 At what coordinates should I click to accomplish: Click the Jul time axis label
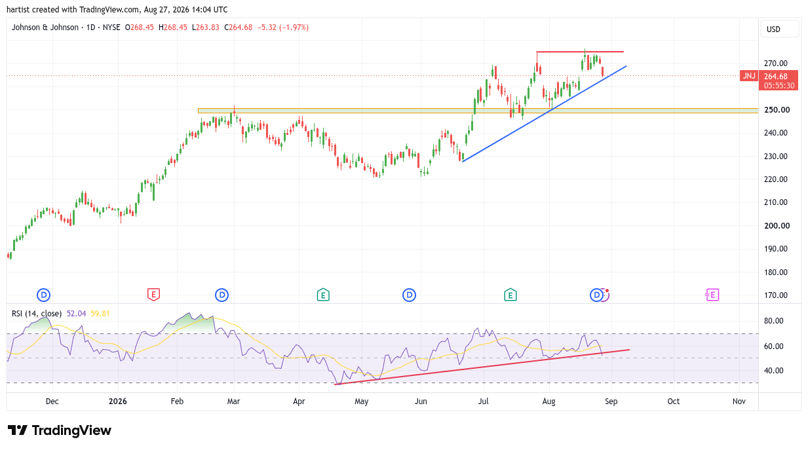point(484,402)
